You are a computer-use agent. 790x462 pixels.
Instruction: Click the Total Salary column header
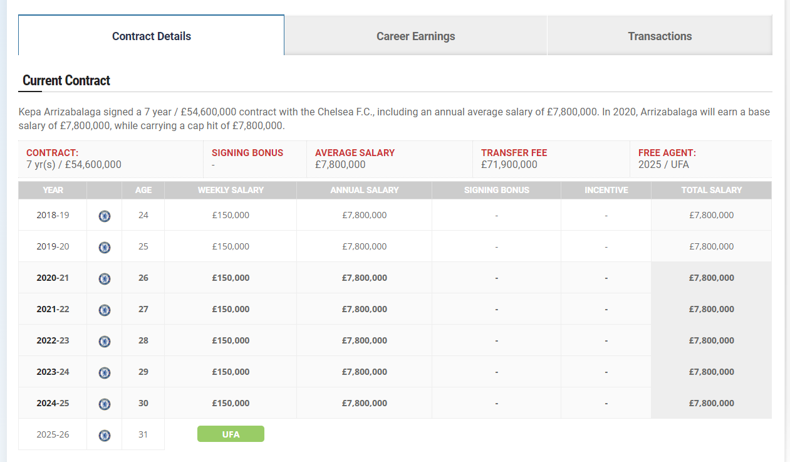click(x=711, y=190)
